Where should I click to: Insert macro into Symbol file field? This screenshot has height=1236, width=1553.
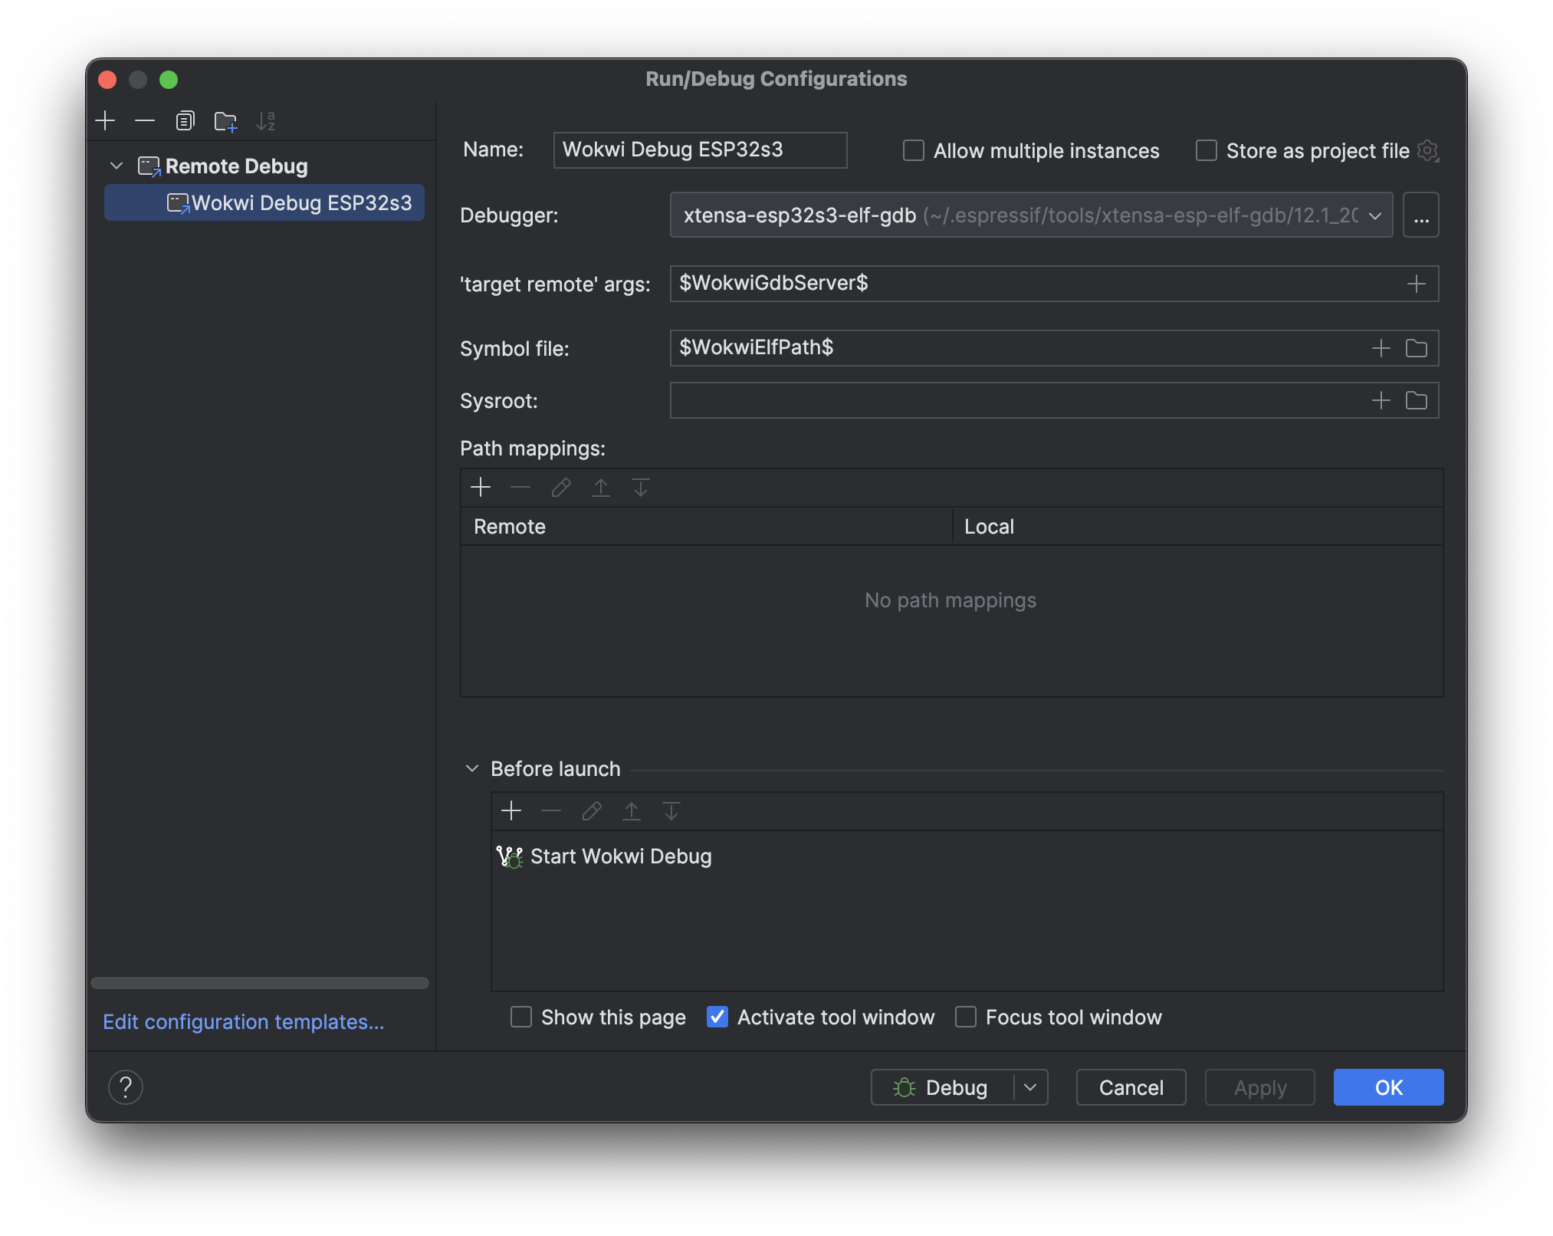click(1381, 348)
